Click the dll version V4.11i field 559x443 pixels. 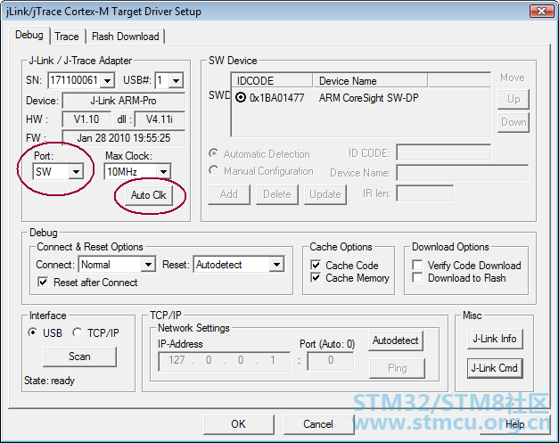[160, 119]
